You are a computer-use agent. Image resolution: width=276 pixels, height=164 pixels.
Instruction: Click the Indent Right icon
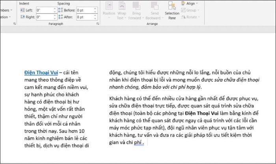coord(22,17)
